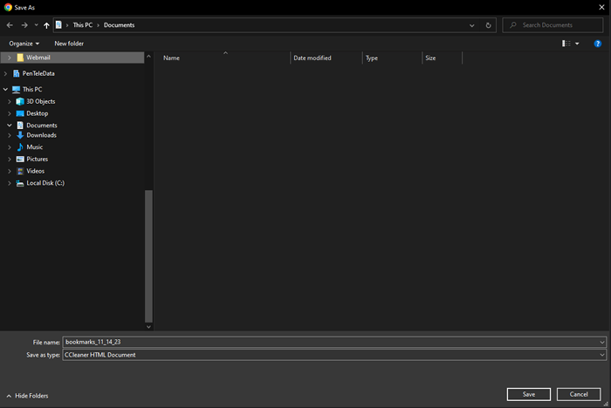Click the Chrome icon in title bar
The height and width of the screenshot is (408, 611).
[x=8, y=7]
